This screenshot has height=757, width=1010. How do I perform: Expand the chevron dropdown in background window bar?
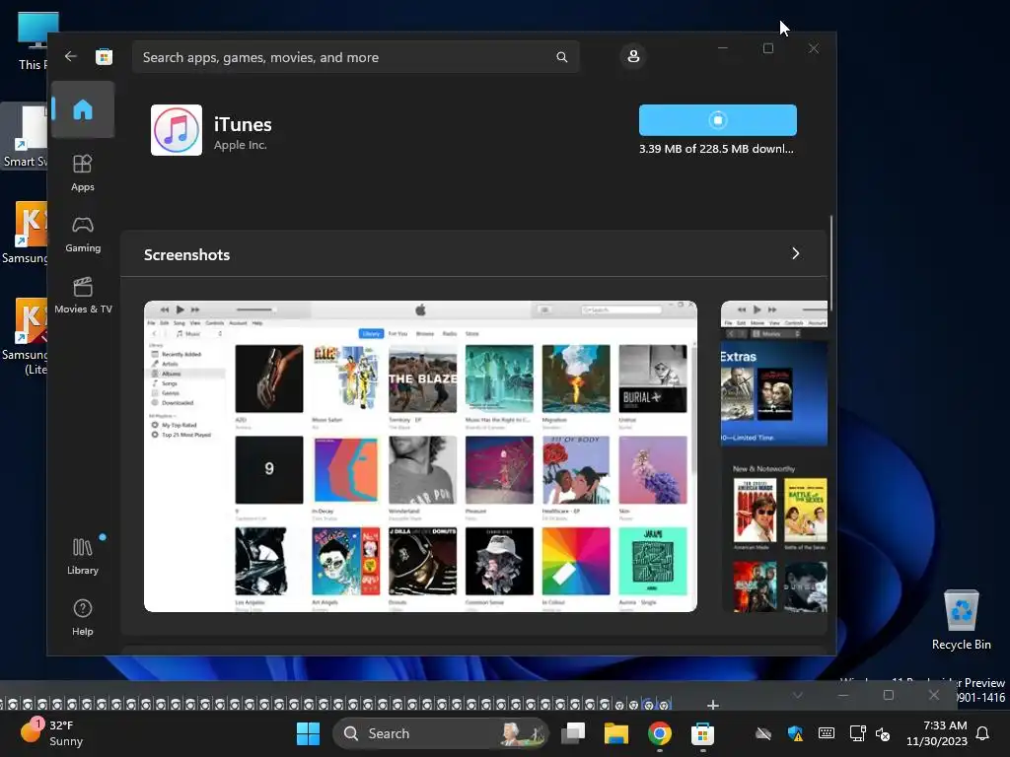[x=797, y=695]
